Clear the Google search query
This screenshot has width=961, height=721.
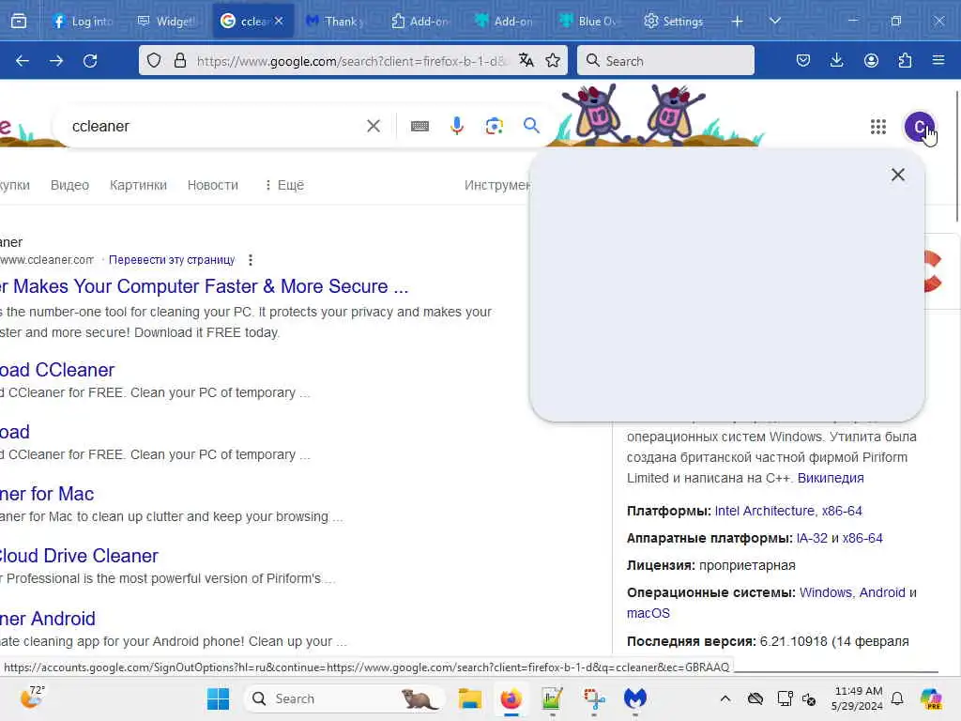point(374,127)
